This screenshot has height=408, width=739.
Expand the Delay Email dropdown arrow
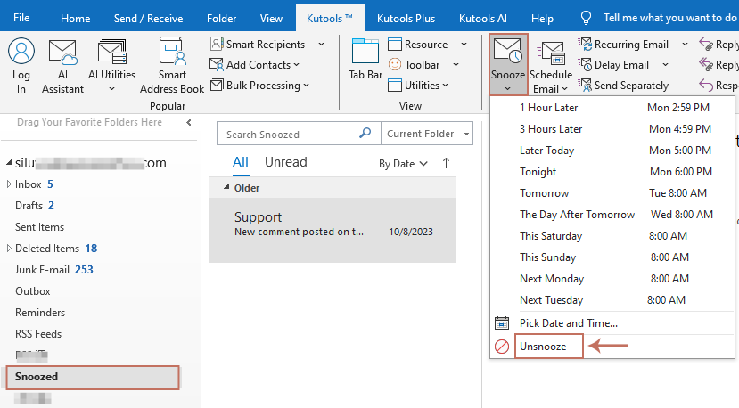[x=666, y=64]
